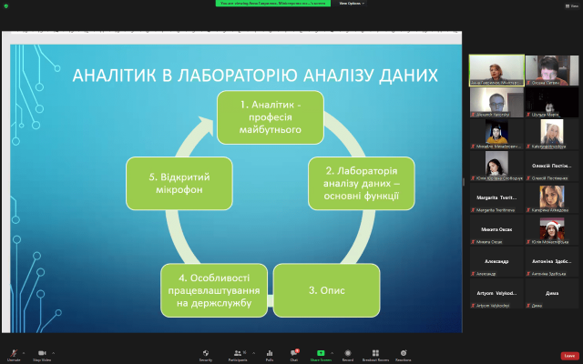
Task: Unmute the microphone in the Zoom toolbar
Action: [14, 352]
